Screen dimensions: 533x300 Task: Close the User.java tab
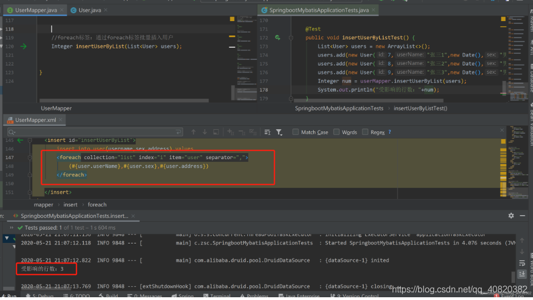[x=105, y=10]
